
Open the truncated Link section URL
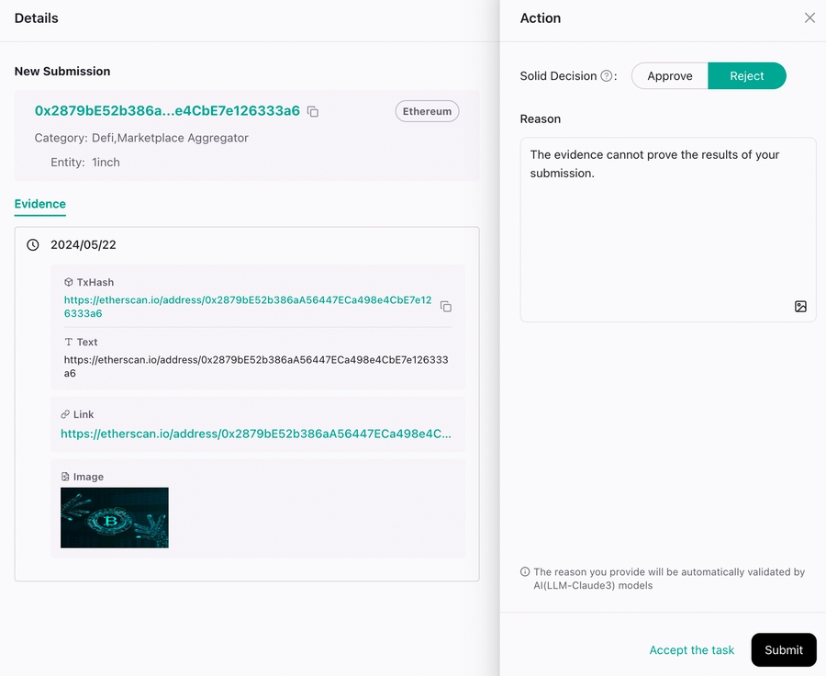256,434
